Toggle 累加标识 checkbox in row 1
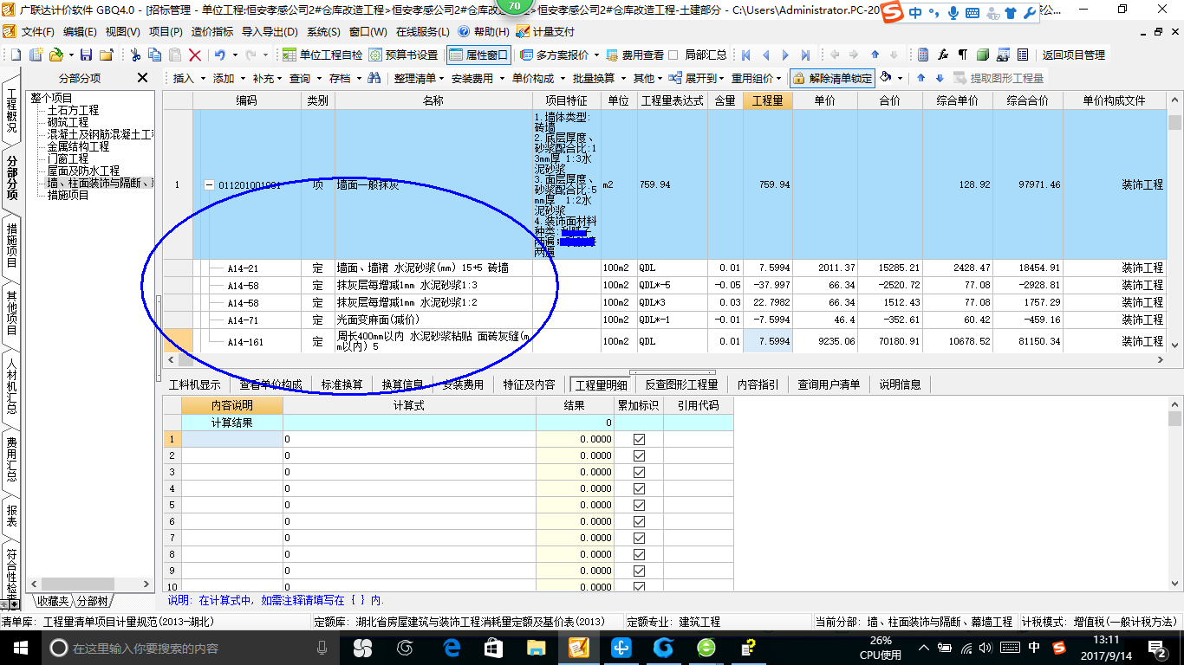 point(640,439)
